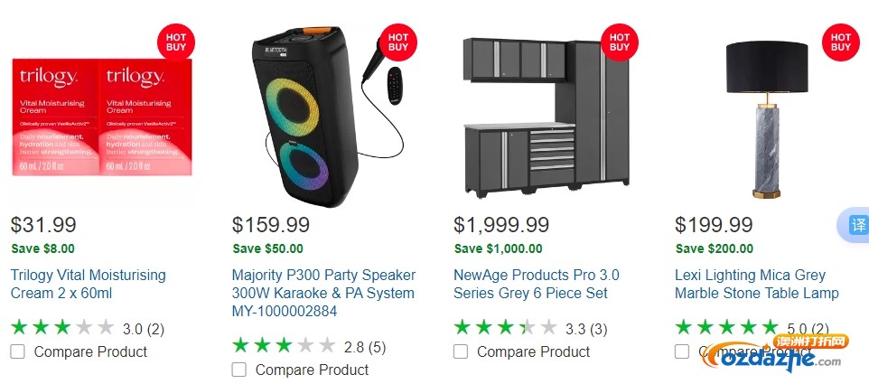Click HOT BUY badge on NewAge cabinet set
Image resolution: width=869 pixels, height=384 pixels.
pos(620,42)
